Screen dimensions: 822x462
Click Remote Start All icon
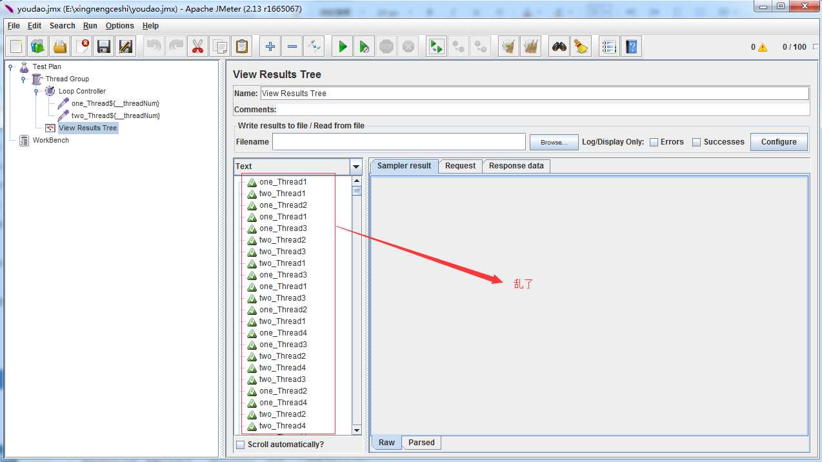[x=437, y=46]
